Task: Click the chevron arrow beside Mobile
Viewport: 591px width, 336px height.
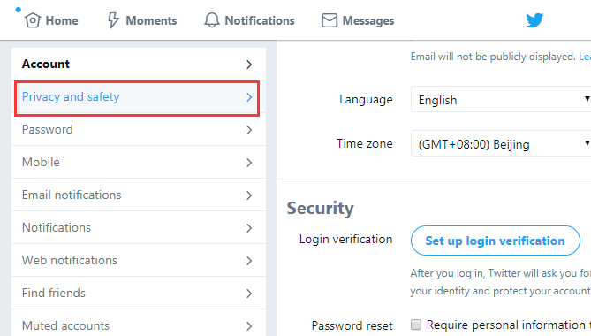Action: pyautogui.click(x=249, y=163)
